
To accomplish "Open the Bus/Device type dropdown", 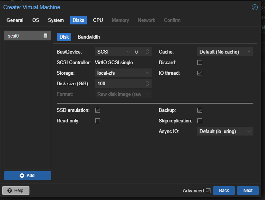I will [113, 52].
